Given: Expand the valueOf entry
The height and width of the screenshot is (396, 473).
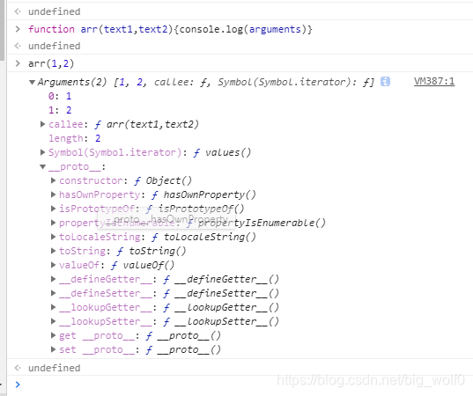Looking at the screenshot, I should (x=53, y=265).
